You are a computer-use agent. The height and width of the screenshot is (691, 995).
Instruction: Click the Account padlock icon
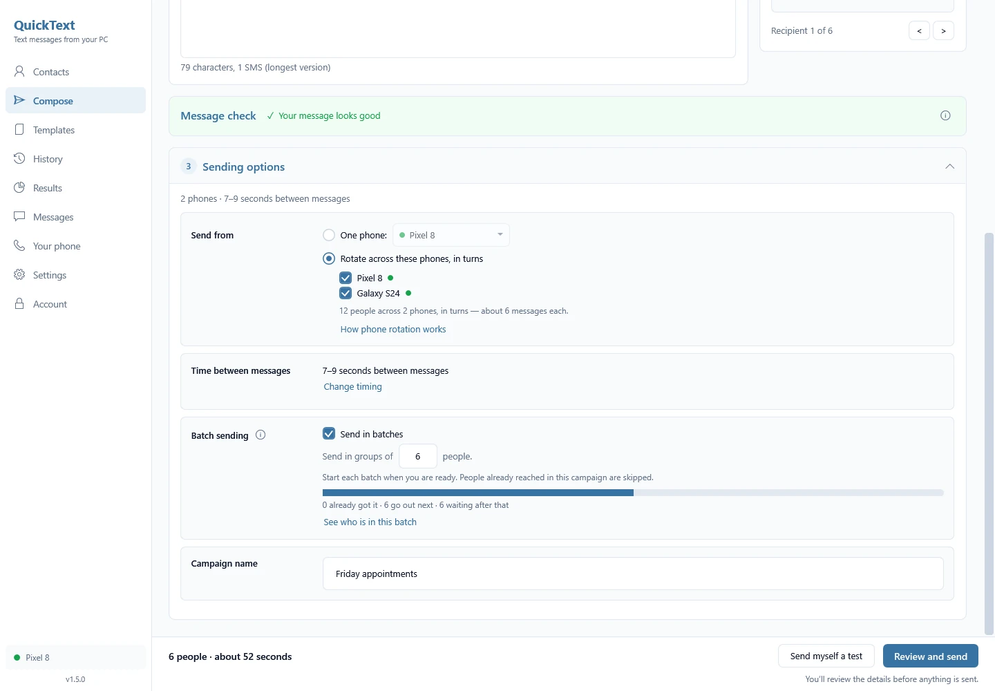point(19,303)
